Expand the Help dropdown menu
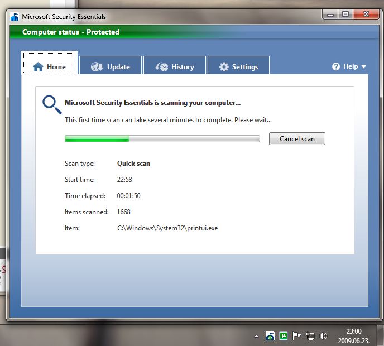This screenshot has height=346, width=384. tap(349, 66)
